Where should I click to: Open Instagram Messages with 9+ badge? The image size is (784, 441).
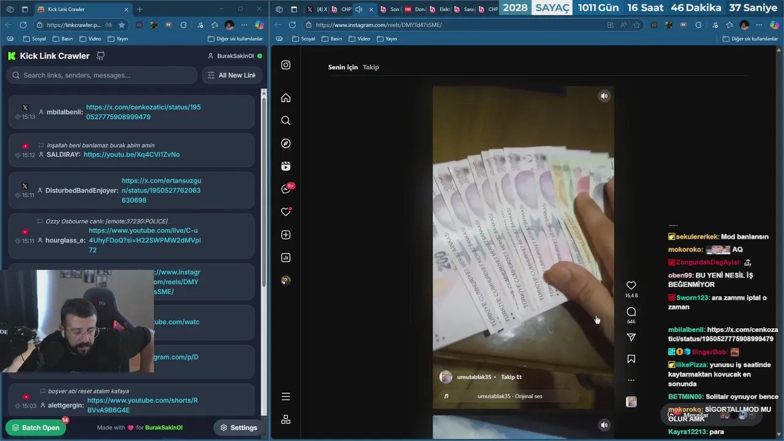286,189
